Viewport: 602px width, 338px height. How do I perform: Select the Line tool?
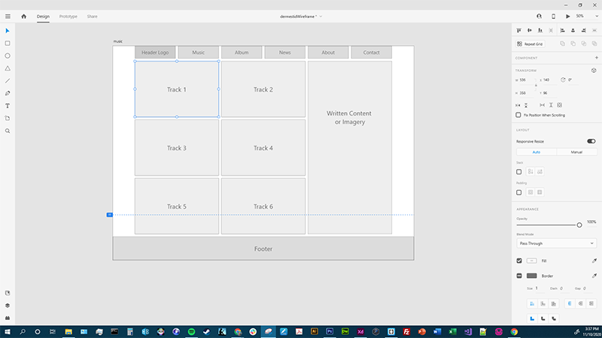click(8, 81)
